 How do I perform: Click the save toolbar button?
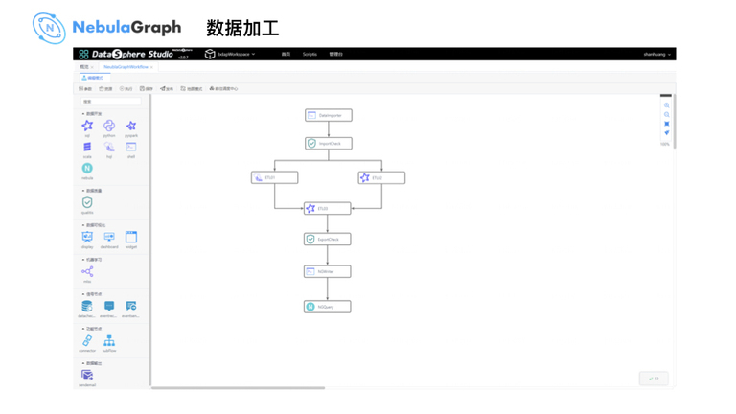click(147, 89)
